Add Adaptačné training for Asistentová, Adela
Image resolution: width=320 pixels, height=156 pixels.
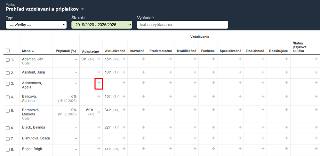[99, 83]
